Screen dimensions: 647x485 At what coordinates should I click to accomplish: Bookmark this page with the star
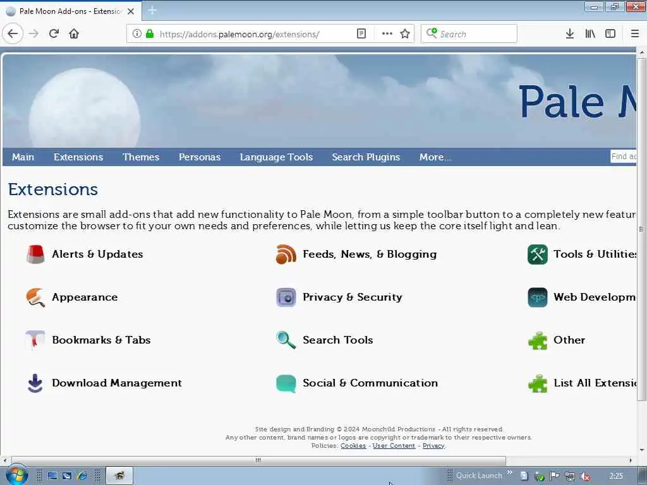click(405, 33)
